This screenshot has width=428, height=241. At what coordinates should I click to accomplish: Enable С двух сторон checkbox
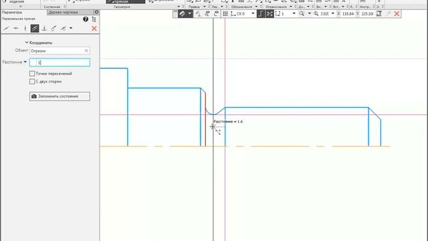point(32,82)
